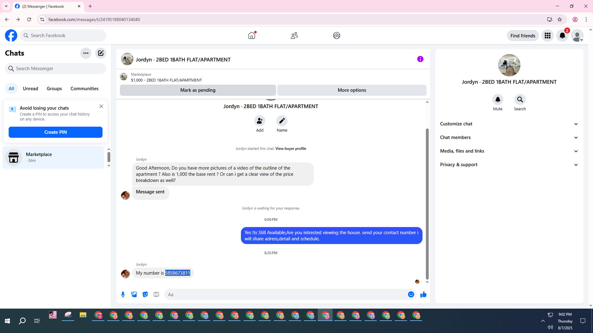The width and height of the screenshot is (593, 333).
Task: Send a voice clip with microphone icon
Action: 123,294
